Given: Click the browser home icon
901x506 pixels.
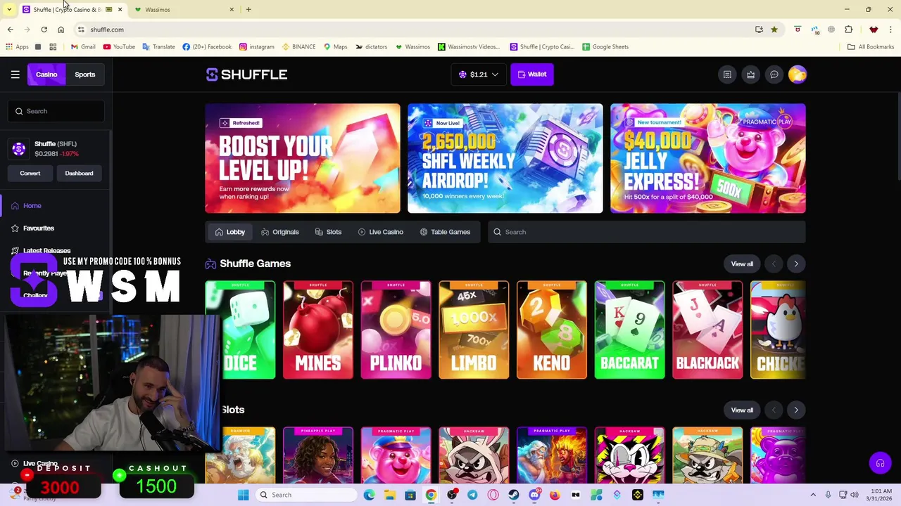Looking at the screenshot, I should [x=61, y=30].
